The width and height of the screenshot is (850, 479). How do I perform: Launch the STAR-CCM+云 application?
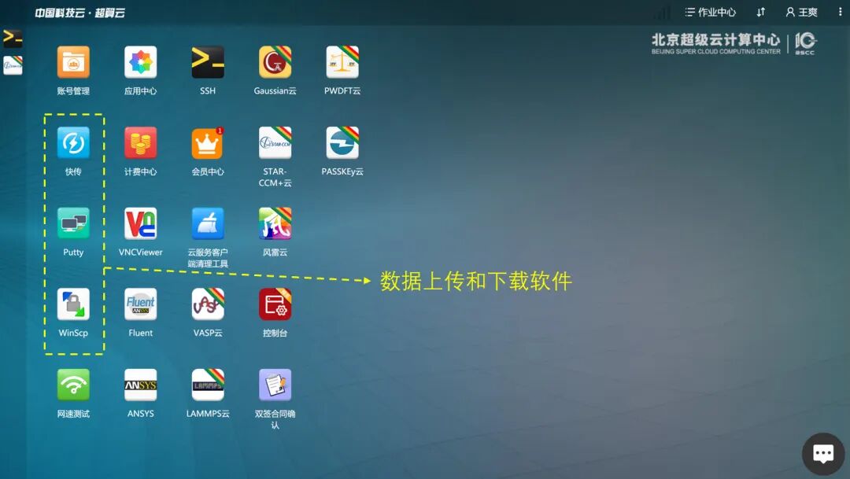pyautogui.click(x=275, y=143)
